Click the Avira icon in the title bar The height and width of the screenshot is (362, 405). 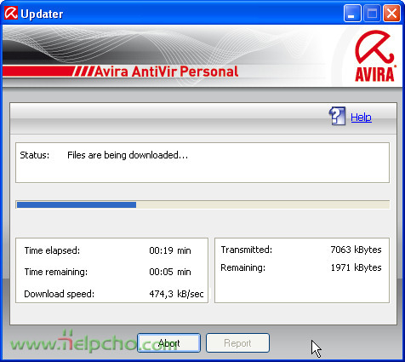[11, 13]
